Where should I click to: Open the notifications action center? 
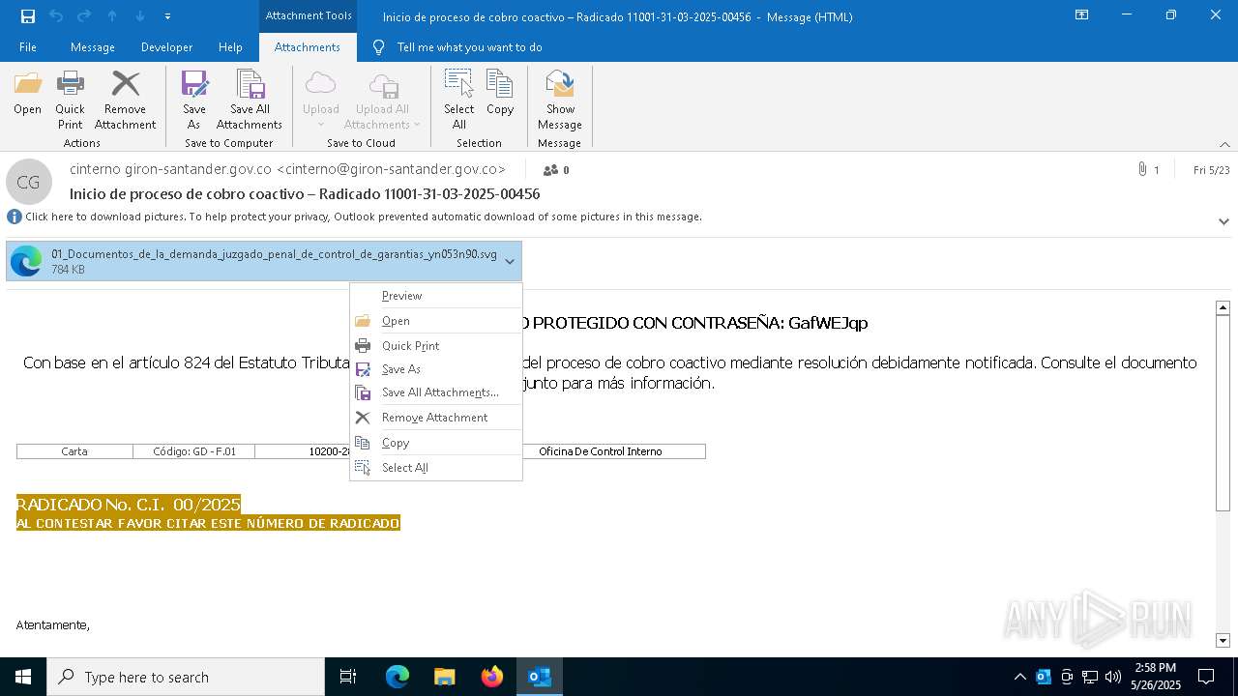1206,677
